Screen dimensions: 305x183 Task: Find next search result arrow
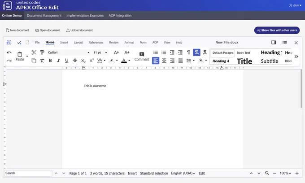click(64, 173)
